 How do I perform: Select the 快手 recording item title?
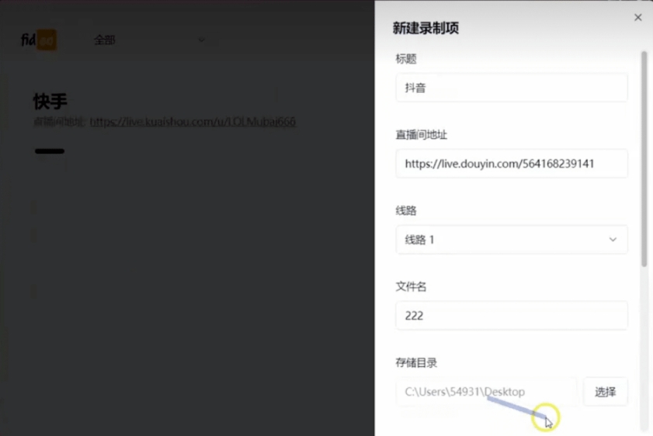pyautogui.click(x=50, y=101)
